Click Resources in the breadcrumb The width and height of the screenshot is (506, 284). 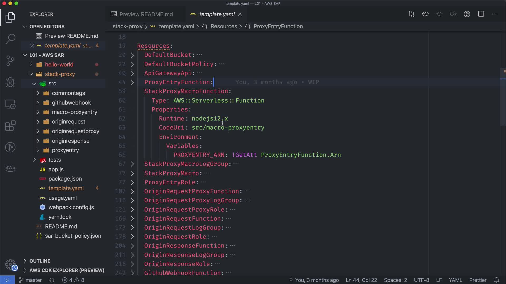click(223, 27)
